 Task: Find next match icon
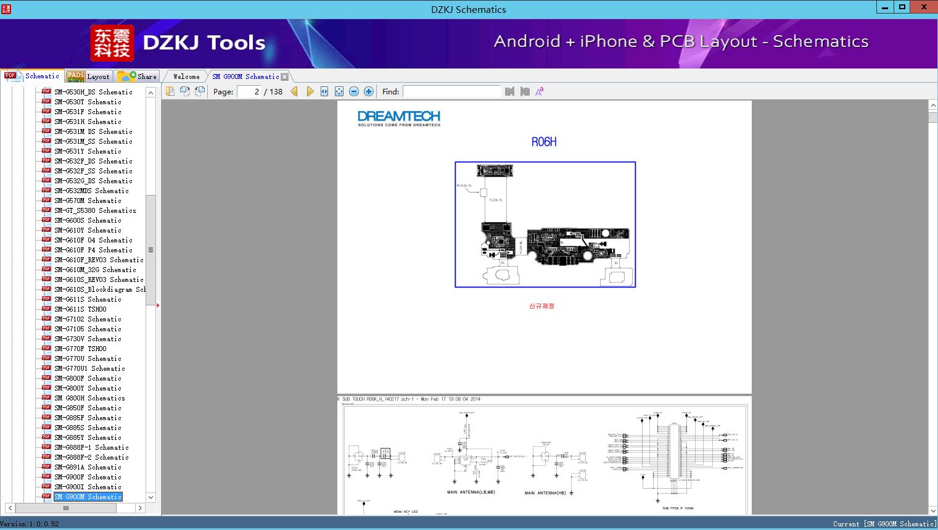(525, 91)
